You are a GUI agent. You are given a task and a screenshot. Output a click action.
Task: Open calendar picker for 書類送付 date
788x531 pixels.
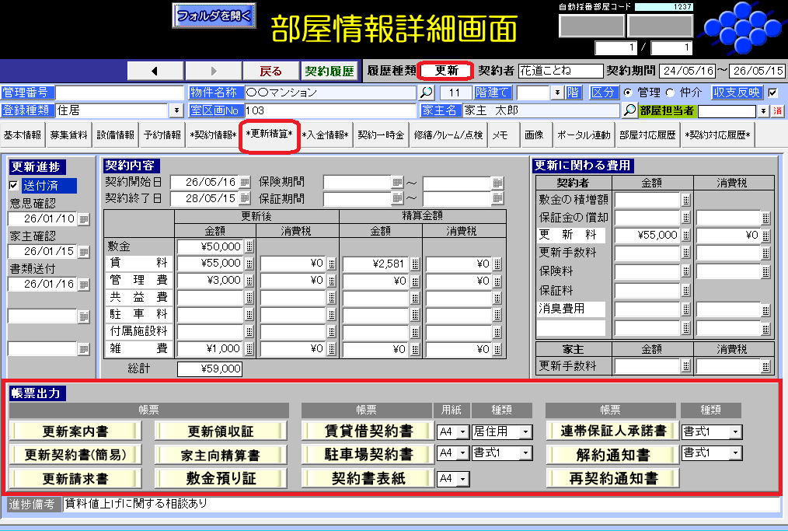click(84, 285)
